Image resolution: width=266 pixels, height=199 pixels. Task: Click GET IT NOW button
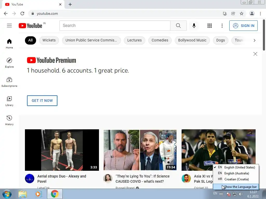[42, 101]
